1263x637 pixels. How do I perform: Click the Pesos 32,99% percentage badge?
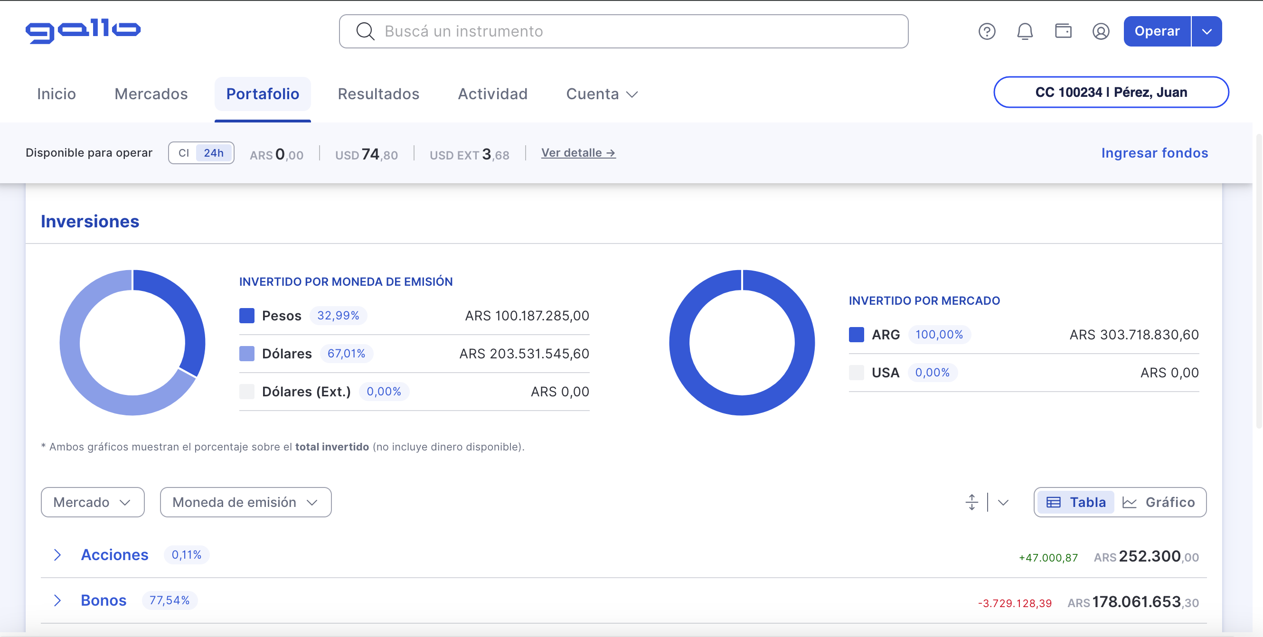[x=338, y=316]
